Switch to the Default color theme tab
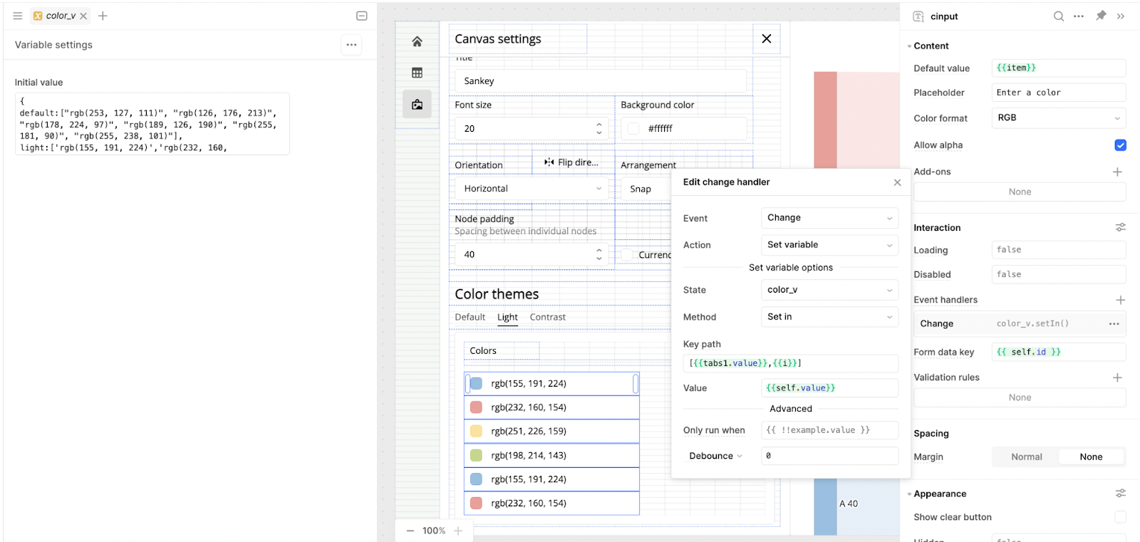 (x=470, y=317)
